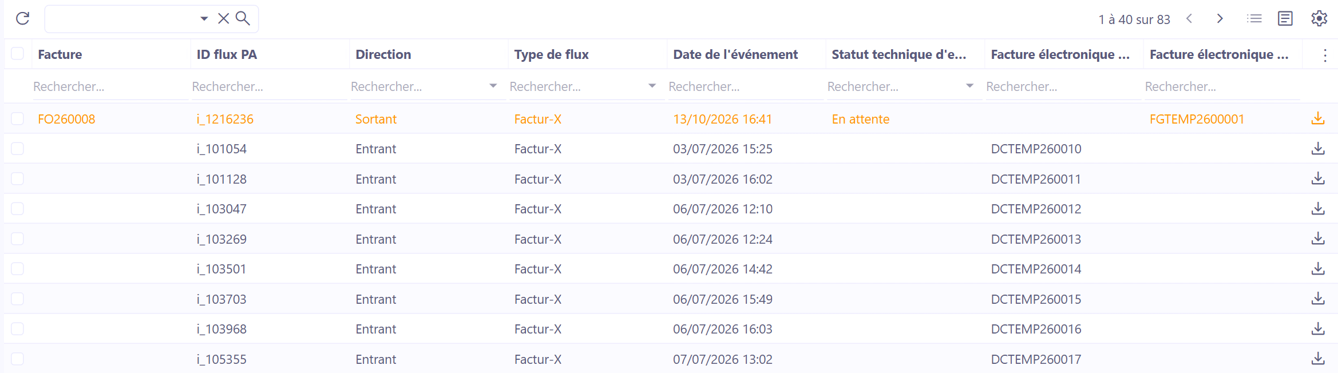Open the Type de flux filter dropdown
Screen dimensions: 1338x373
click(x=652, y=86)
